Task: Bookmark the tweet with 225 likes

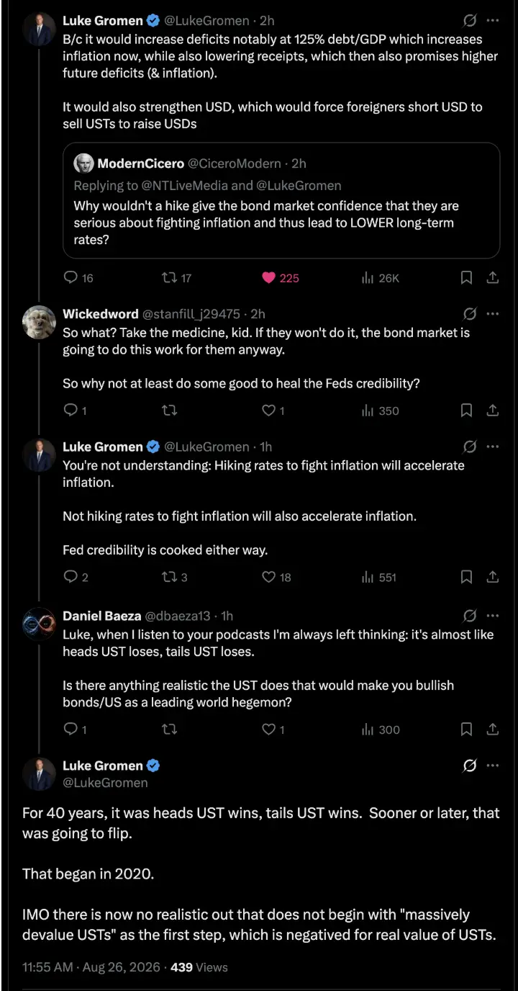Action: click(x=466, y=278)
